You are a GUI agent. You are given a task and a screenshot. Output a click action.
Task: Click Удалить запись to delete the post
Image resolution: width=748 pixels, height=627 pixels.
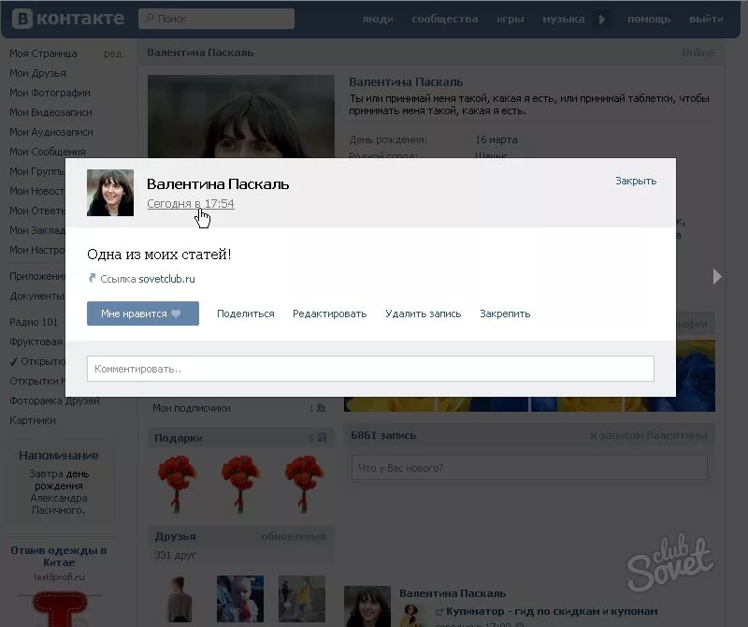pos(424,313)
